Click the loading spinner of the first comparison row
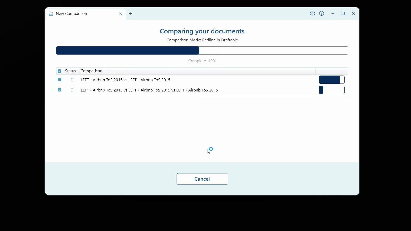 coord(72,80)
